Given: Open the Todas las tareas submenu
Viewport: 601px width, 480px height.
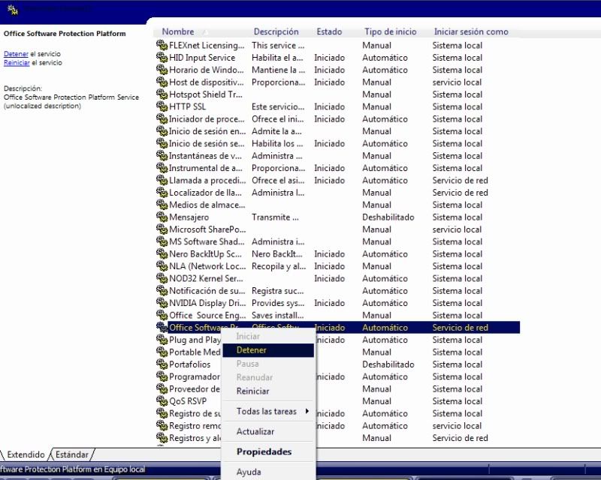Looking at the screenshot, I should [268, 412].
